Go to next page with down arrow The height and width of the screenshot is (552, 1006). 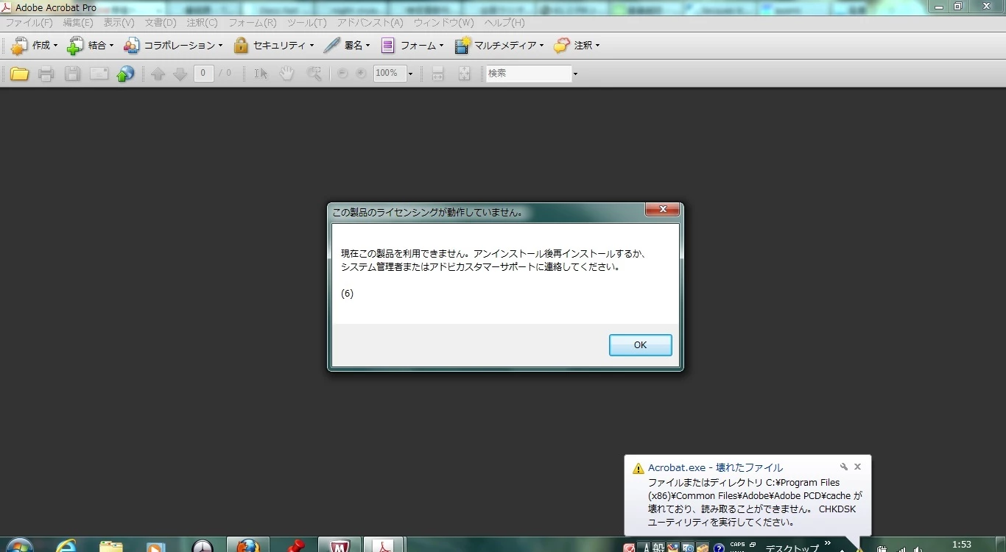180,74
